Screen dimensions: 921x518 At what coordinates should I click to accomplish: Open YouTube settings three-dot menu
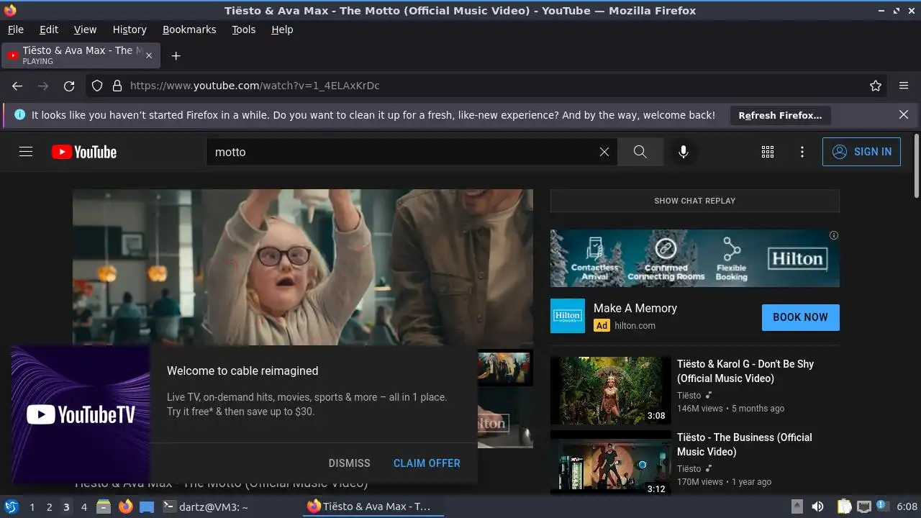tap(802, 152)
